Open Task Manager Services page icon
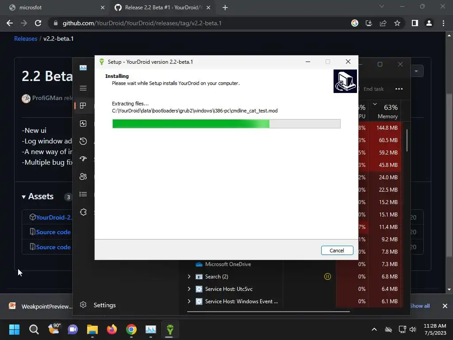Viewport: 453px width, 340px height. (x=83, y=212)
